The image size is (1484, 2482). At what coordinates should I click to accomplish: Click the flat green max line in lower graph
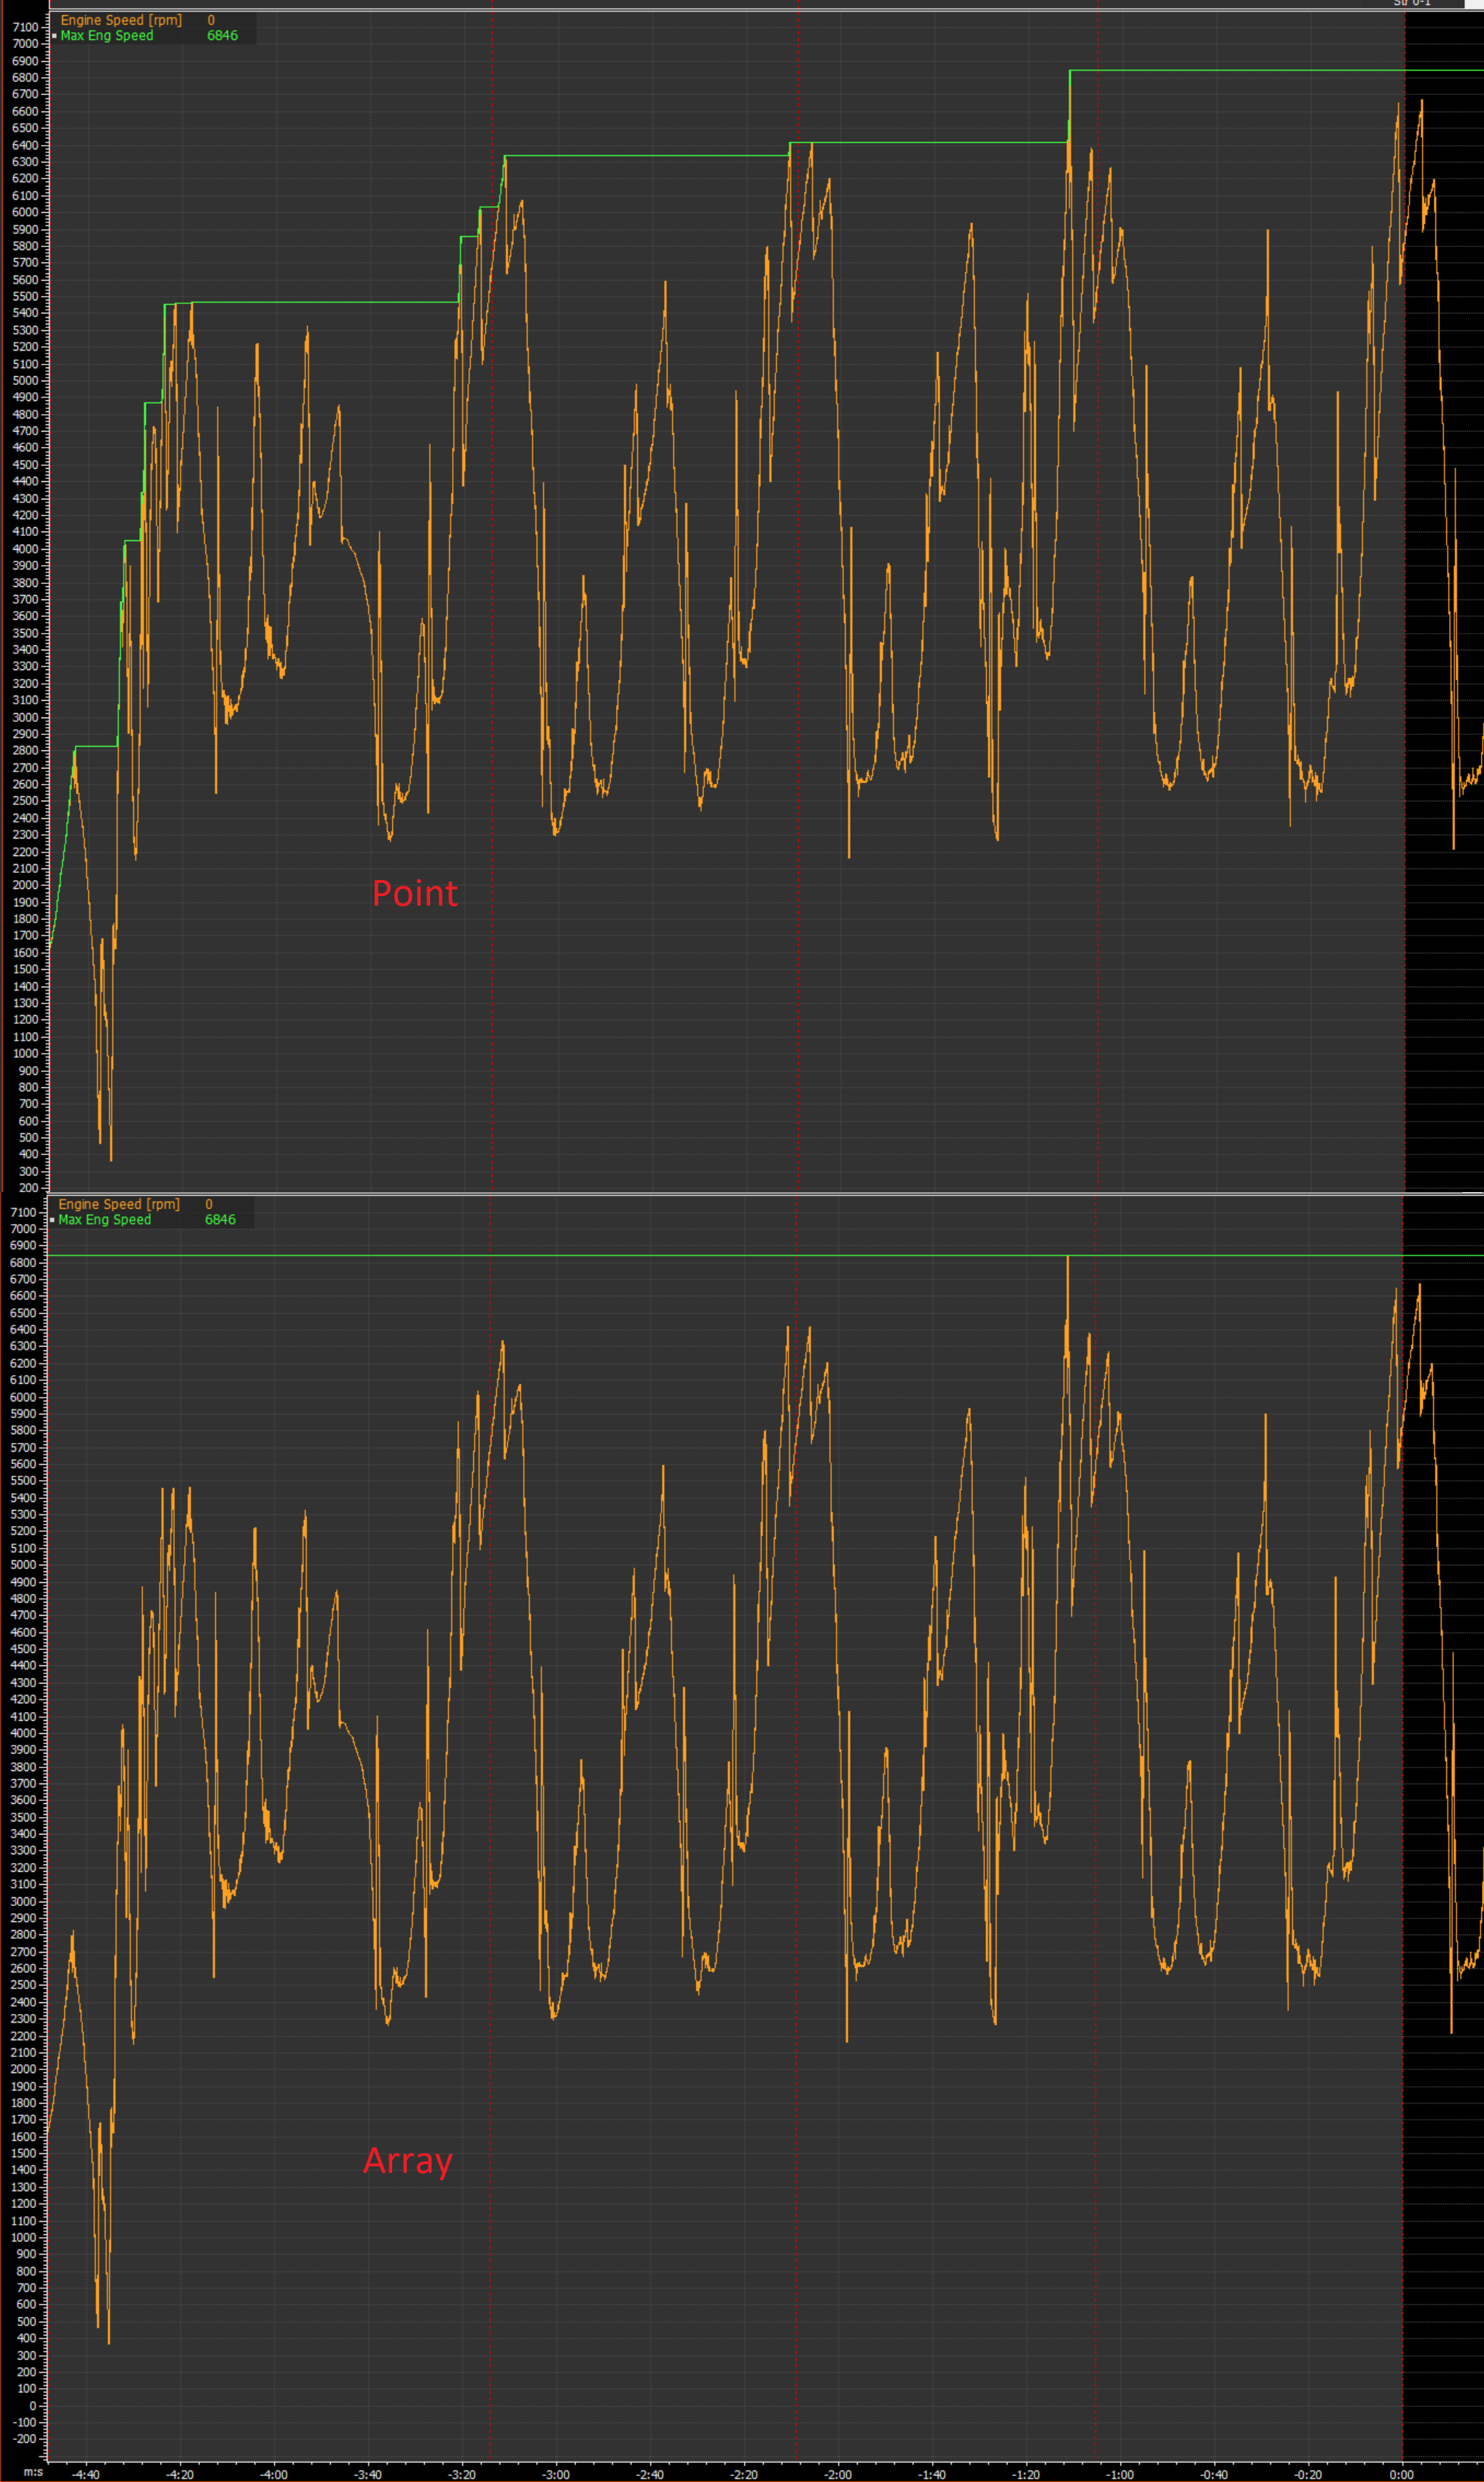click(x=765, y=1255)
